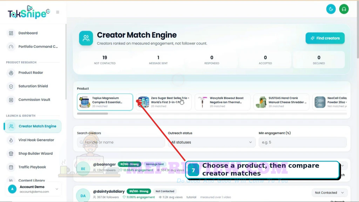Click the Saturation Shield icon
The height and width of the screenshot is (202, 359).
tap(11, 86)
